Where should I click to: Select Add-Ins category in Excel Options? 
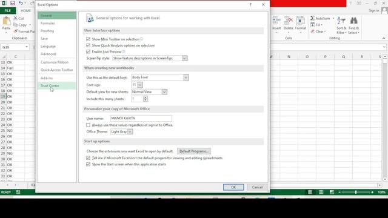click(x=56, y=78)
